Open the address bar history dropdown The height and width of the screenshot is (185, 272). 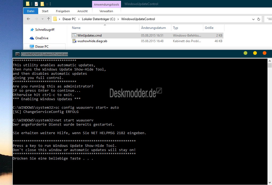[x=253, y=19]
